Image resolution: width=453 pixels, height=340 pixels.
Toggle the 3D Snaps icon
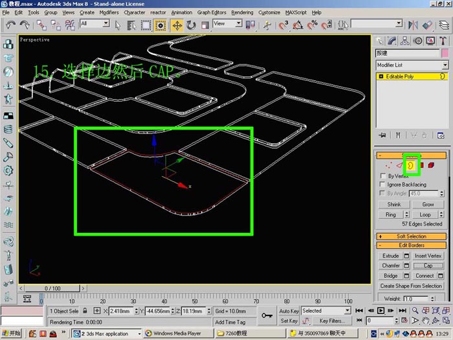point(283,25)
